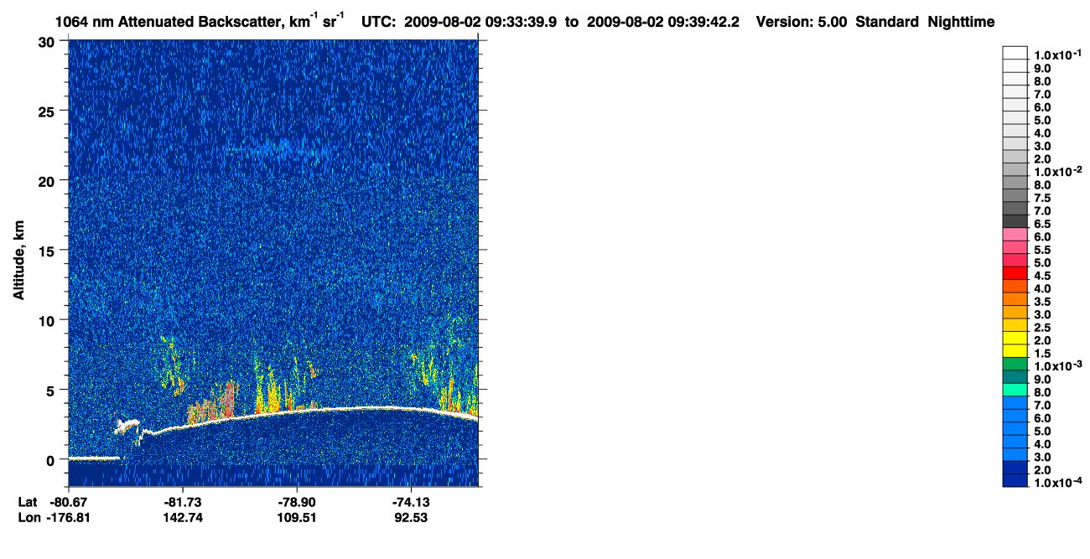Image resolution: width=1090 pixels, height=559 pixels.
Task: Click the colorbar label 1.0x10-4
Action: point(1057,483)
